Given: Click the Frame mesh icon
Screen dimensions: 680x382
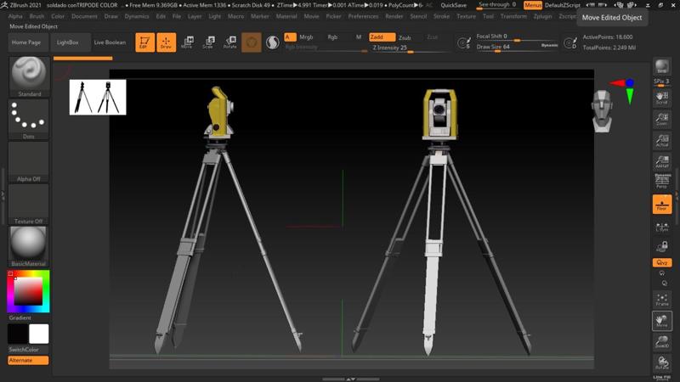Looking at the screenshot, I should coord(662,300).
